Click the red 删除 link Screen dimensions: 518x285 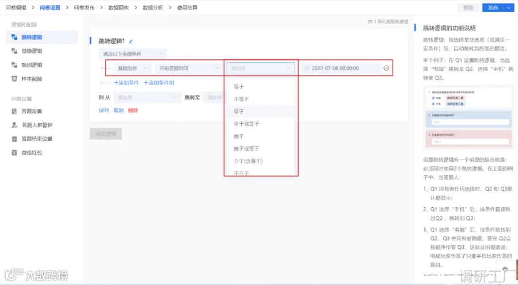coord(133,111)
